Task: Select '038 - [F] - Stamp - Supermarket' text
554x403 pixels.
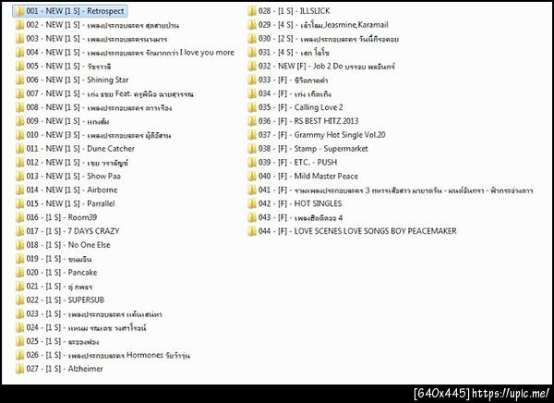Action: pos(313,149)
